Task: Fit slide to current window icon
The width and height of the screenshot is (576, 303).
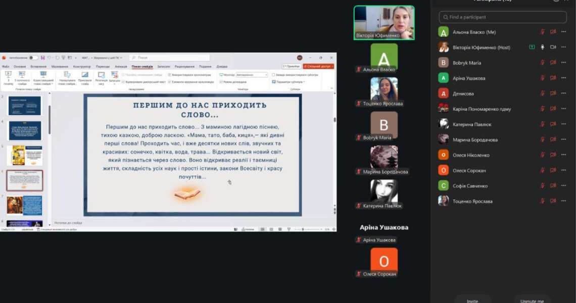Action: [x=334, y=229]
